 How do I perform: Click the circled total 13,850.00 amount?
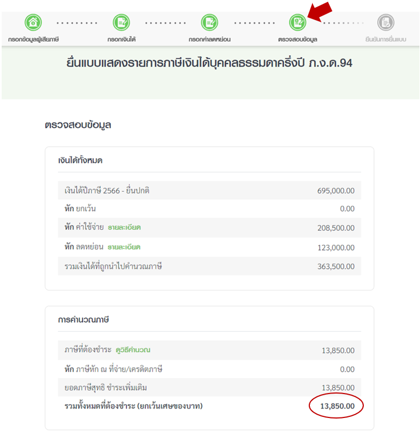pyautogui.click(x=337, y=406)
